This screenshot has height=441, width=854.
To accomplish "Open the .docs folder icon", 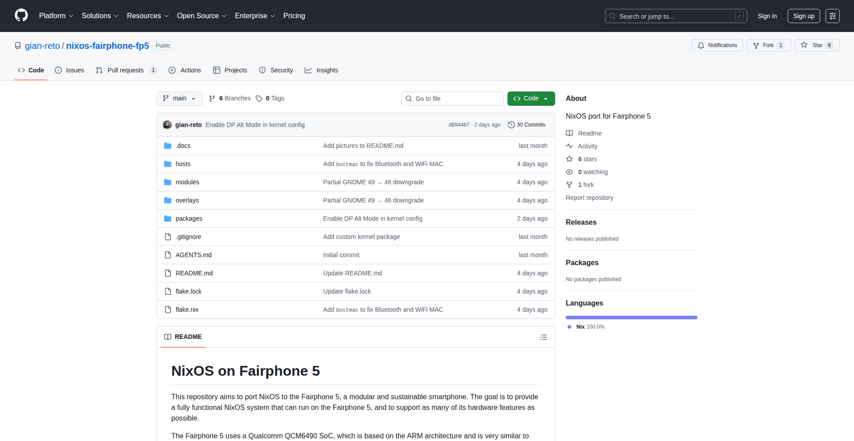I will pos(168,146).
